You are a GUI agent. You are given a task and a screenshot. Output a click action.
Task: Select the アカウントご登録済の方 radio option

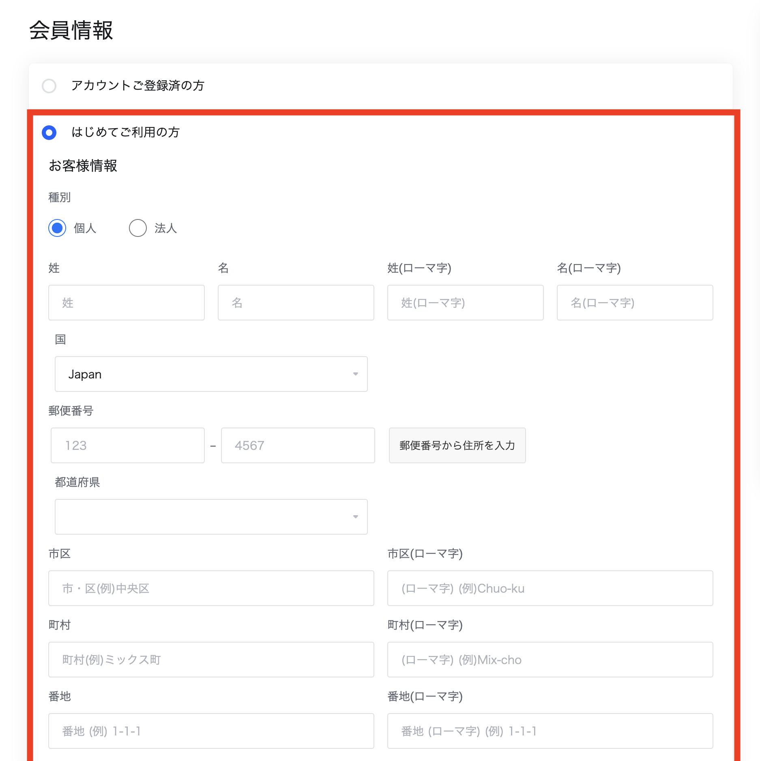(x=49, y=86)
